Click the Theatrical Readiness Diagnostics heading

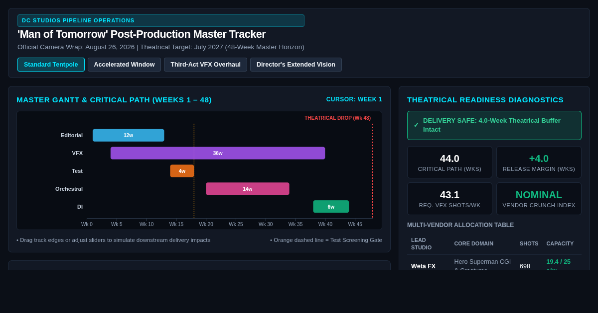tap(485, 99)
